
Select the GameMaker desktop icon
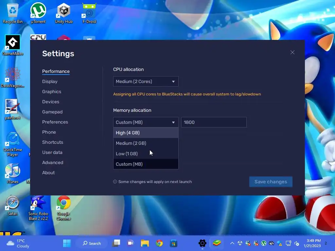tap(13, 45)
